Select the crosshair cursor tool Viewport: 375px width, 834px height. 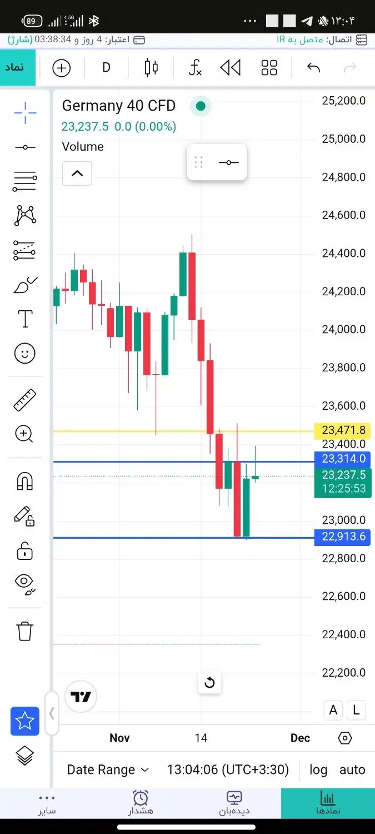coord(25,113)
